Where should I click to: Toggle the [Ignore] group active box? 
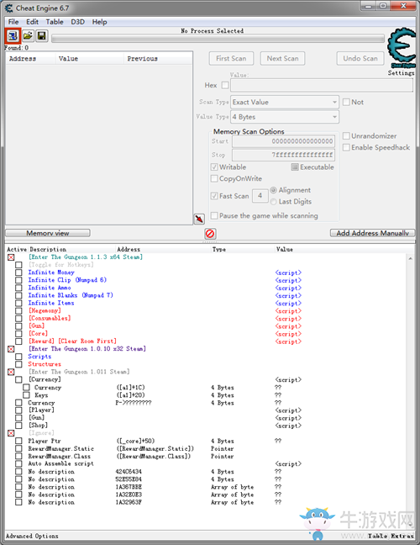coord(11,433)
